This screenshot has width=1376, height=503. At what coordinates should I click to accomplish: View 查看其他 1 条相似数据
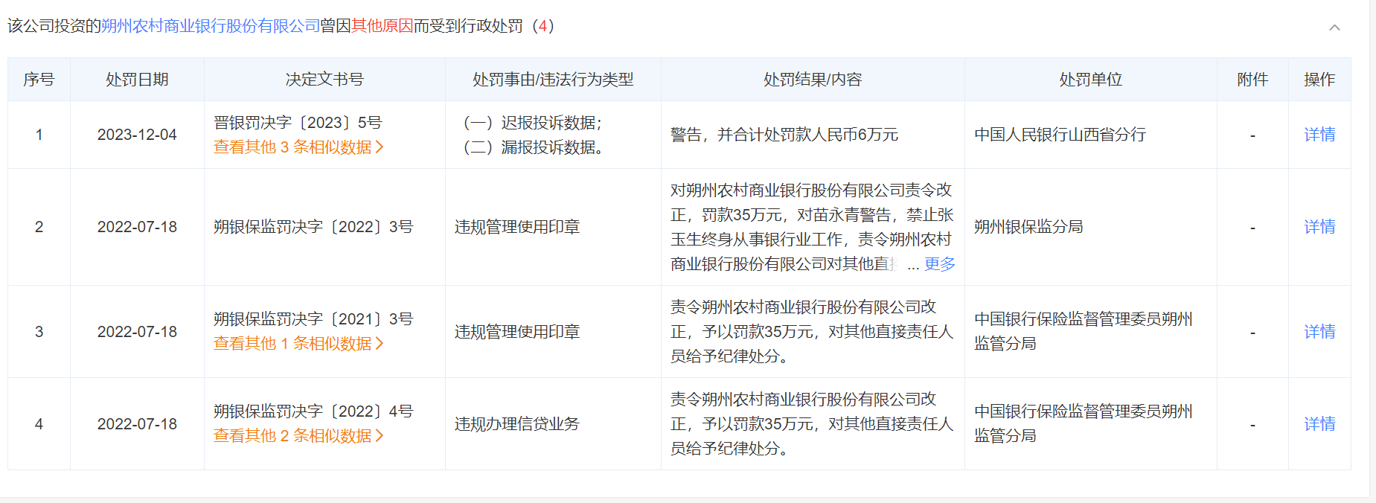(x=298, y=344)
